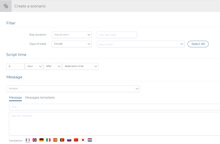Screen dimensions: 220x144
Task: Focus the script time number field
Action: click(15, 66)
